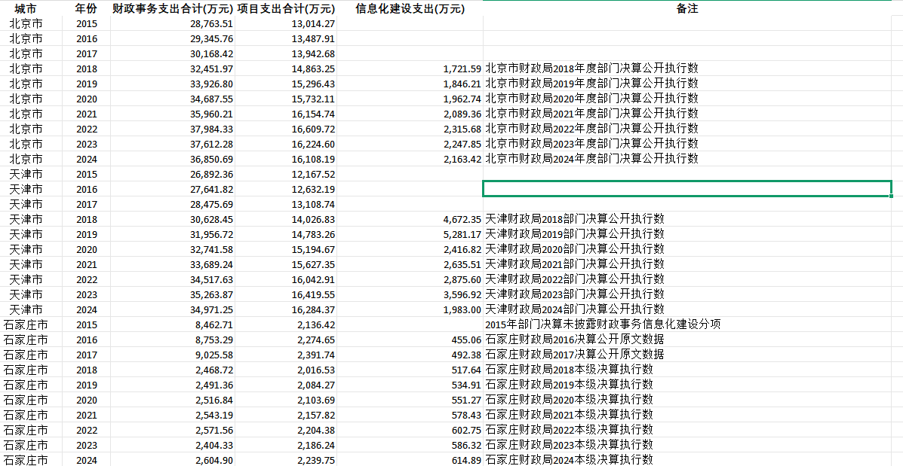Select the value 1,721.59
Screen dimensions: 903x466
click(462, 69)
